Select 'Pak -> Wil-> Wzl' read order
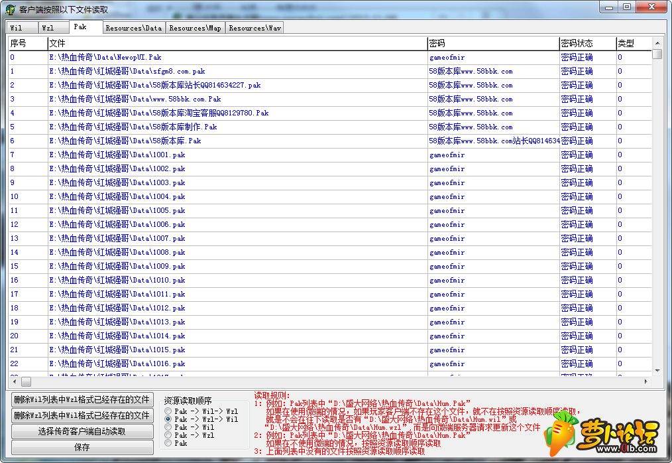 pos(168,411)
